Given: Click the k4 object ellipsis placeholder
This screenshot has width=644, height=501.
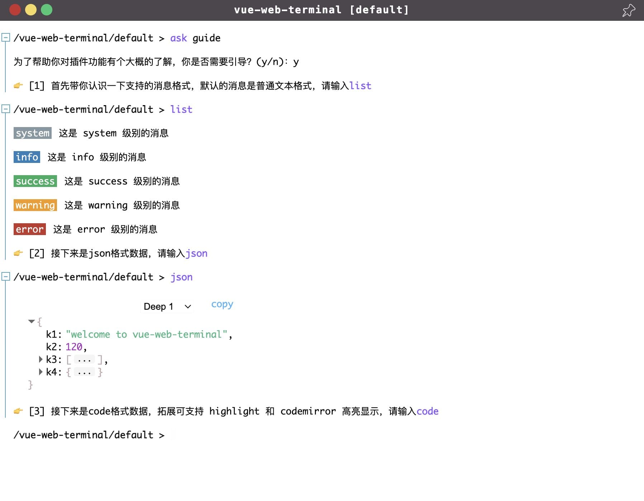Looking at the screenshot, I should (x=85, y=372).
